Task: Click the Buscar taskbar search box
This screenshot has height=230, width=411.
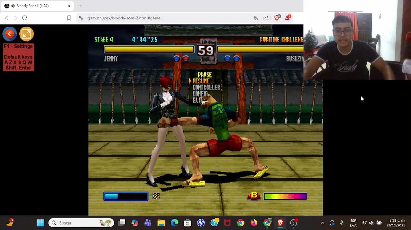Action: (x=81, y=223)
